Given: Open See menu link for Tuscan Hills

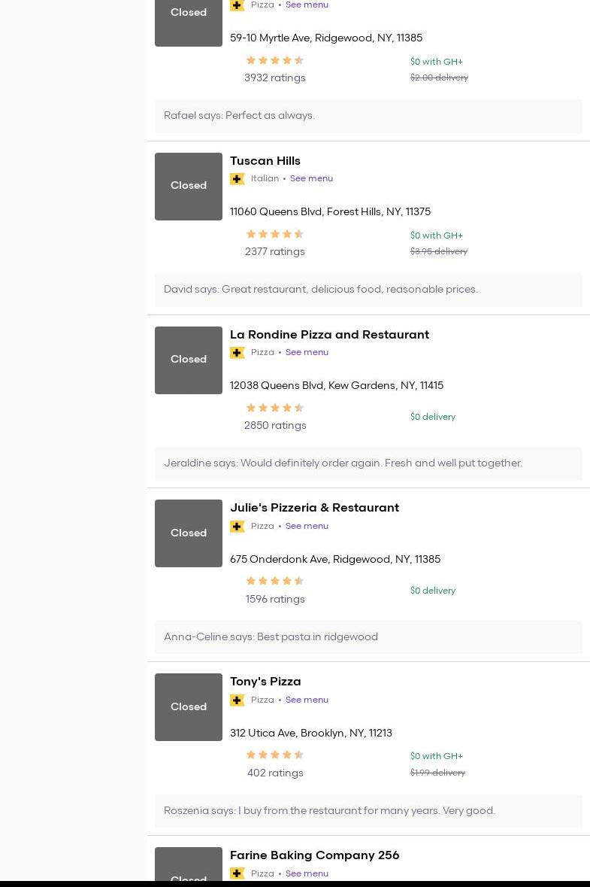Looking at the screenshot, I should 311,179.
